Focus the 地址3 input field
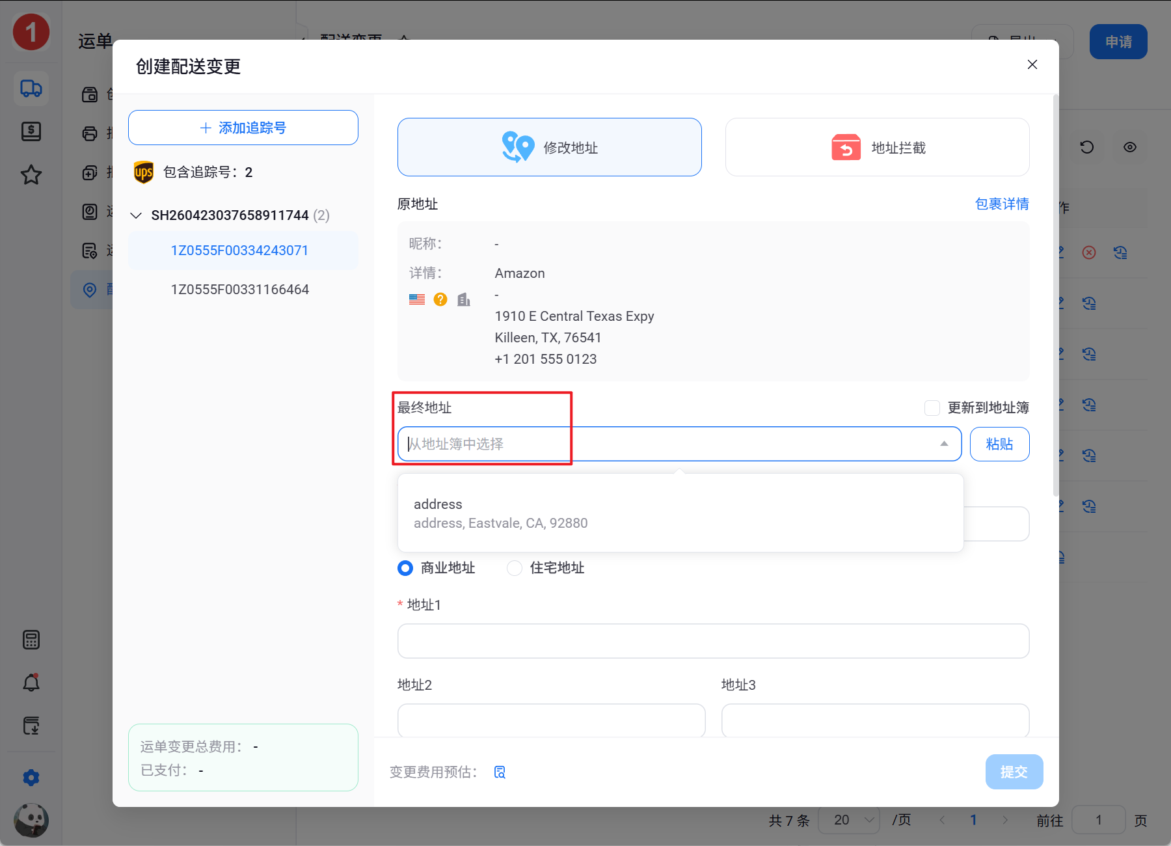The image size is (1171, 846). 876,720
